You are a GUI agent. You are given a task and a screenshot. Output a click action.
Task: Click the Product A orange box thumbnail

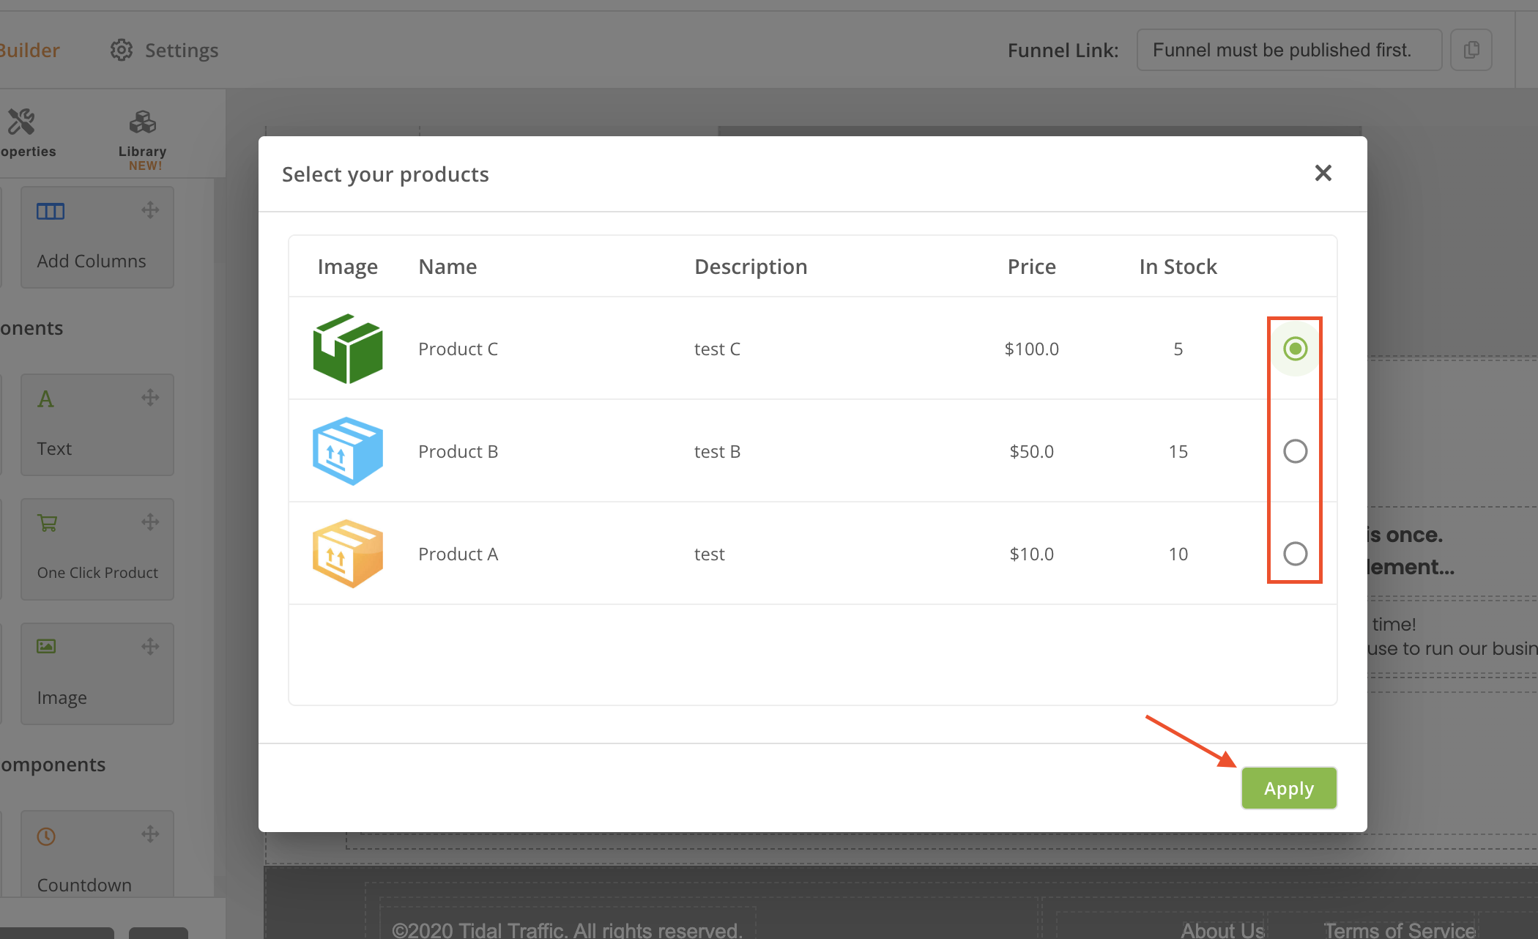tap(348, 554)
